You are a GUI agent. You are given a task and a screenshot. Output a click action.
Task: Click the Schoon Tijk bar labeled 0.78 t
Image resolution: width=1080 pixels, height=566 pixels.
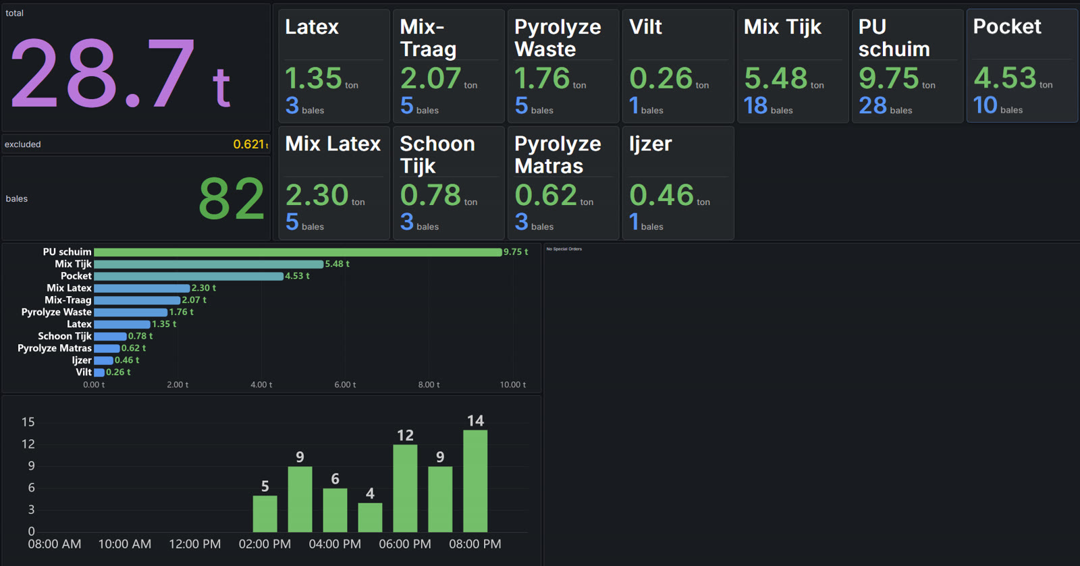tap(110, 337)
